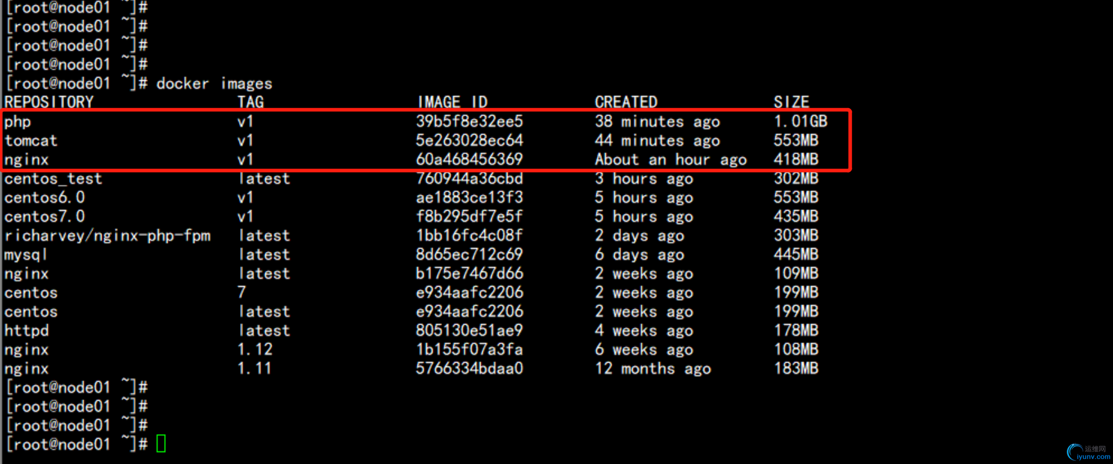Click the '12 months ago' created time
This screenshot has width=1113, height=464.
click(653, 369)
